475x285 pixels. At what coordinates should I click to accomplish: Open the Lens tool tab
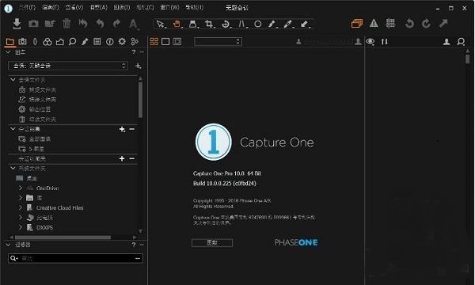tap(35, 41)
